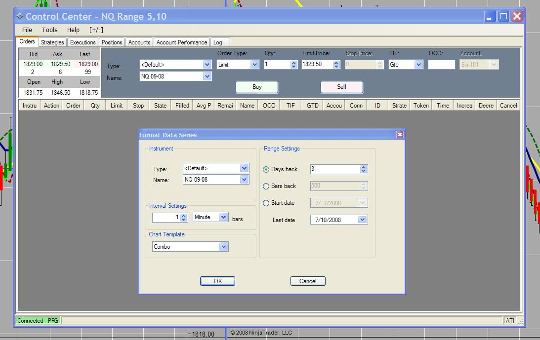The height and width of the screenshot is (340, 540).
Task: Click the Strate column header
Action: pyautogui.click(x=399, y=105)
